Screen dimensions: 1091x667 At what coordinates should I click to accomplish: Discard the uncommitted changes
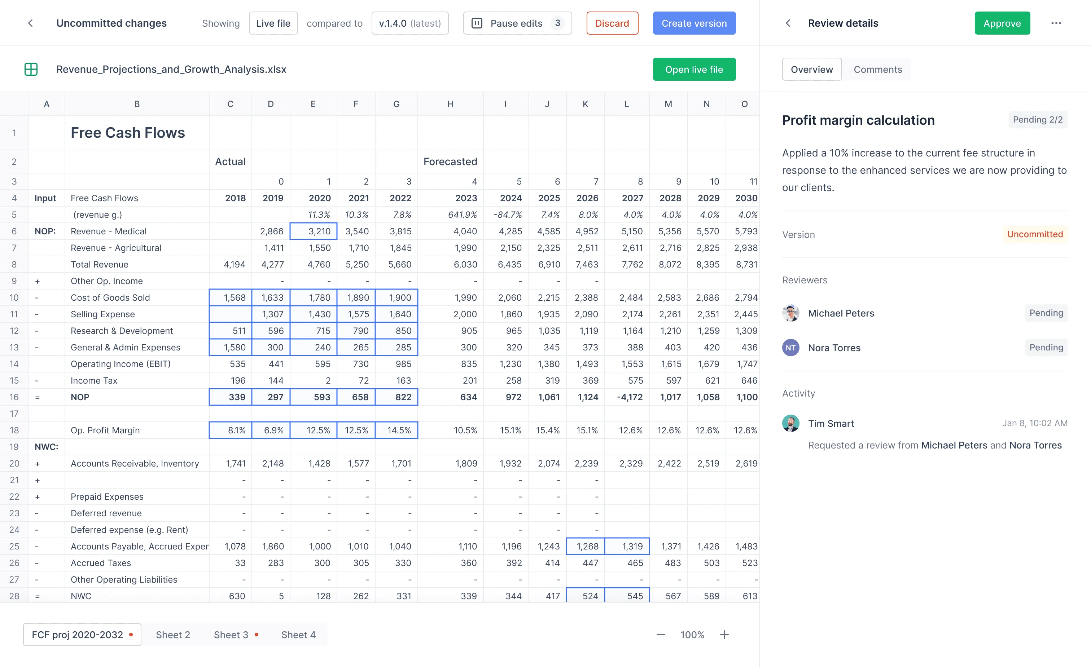612,23
